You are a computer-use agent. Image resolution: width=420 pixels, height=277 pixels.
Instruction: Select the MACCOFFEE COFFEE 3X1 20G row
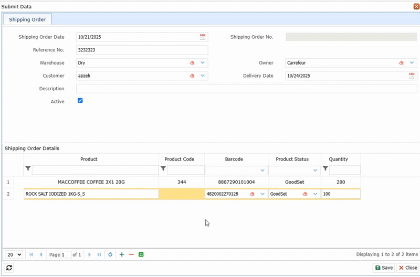pos(91,182)
